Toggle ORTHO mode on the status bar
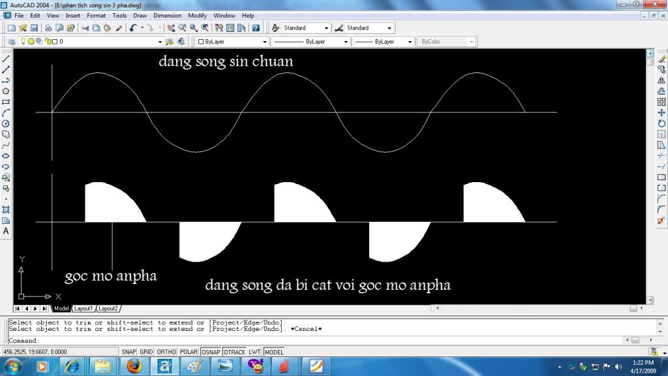The height and width of the screenshot is (376, 668). [x=166, y=352]
